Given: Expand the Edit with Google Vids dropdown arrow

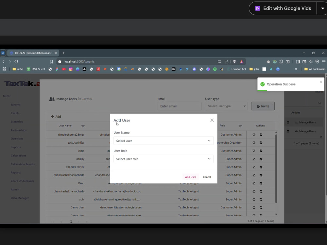Looking at the screenshot, I should pos(322,8).
